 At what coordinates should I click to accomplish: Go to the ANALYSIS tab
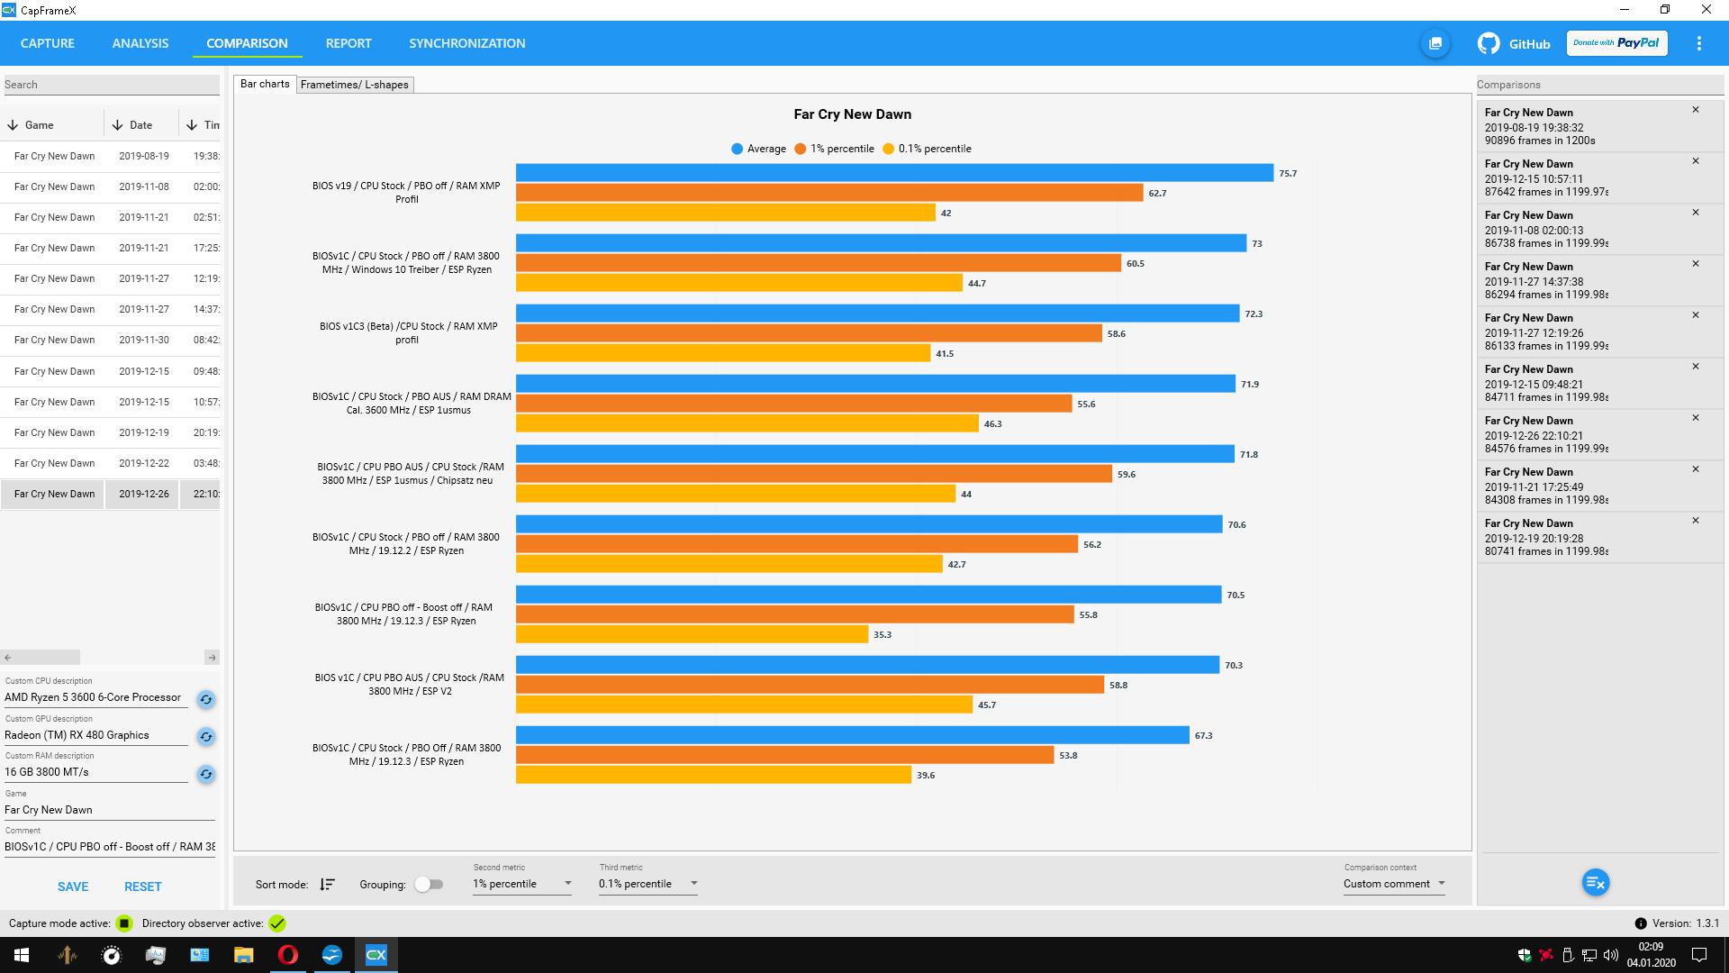click(x=140, y=43)
